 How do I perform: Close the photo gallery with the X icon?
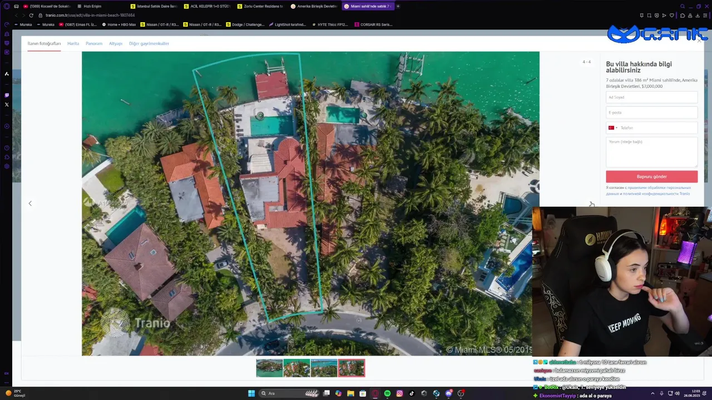click(x=699, y=41)
